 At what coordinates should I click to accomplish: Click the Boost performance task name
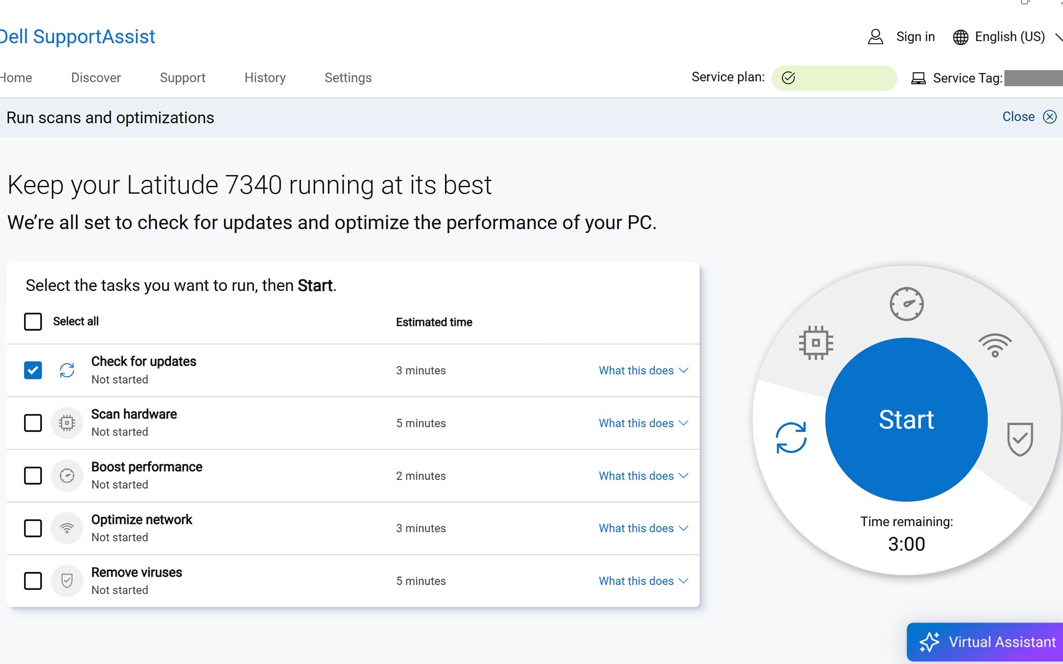[x=147, y=467]
